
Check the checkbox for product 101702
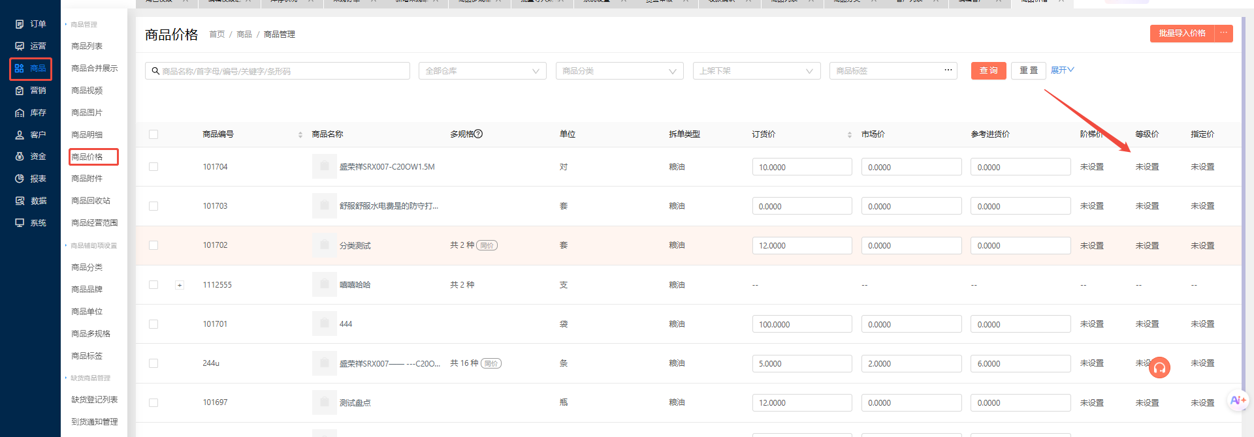pos(153,245)
